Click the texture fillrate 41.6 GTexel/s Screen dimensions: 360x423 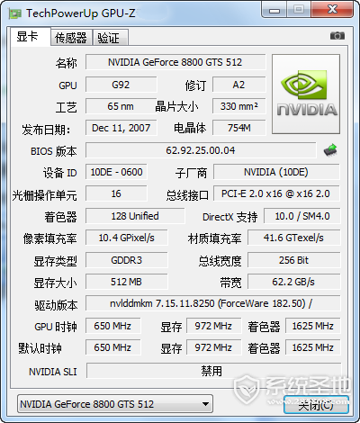pos(294,238)
